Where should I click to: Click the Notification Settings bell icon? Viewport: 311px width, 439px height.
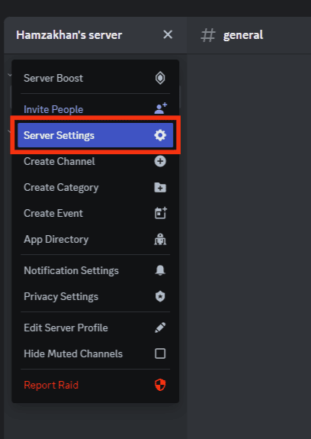[160, 270]
